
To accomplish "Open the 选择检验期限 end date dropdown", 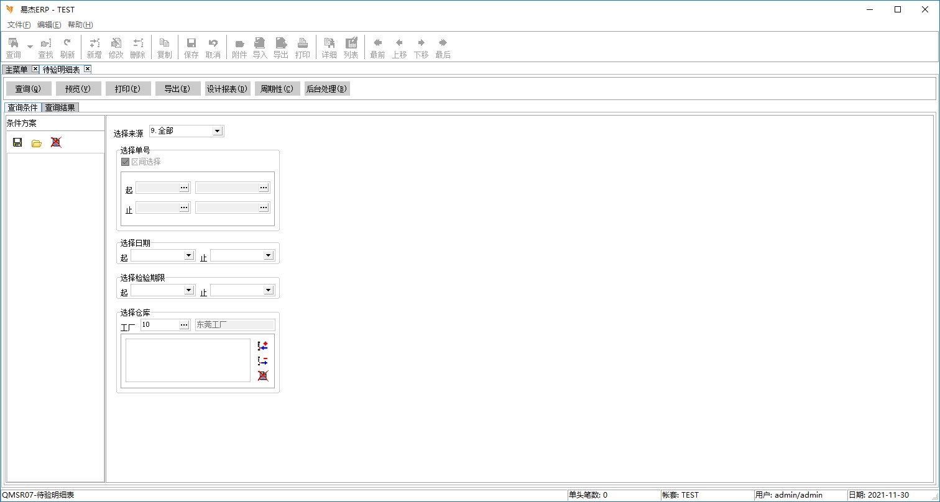I will click(269, 290).
